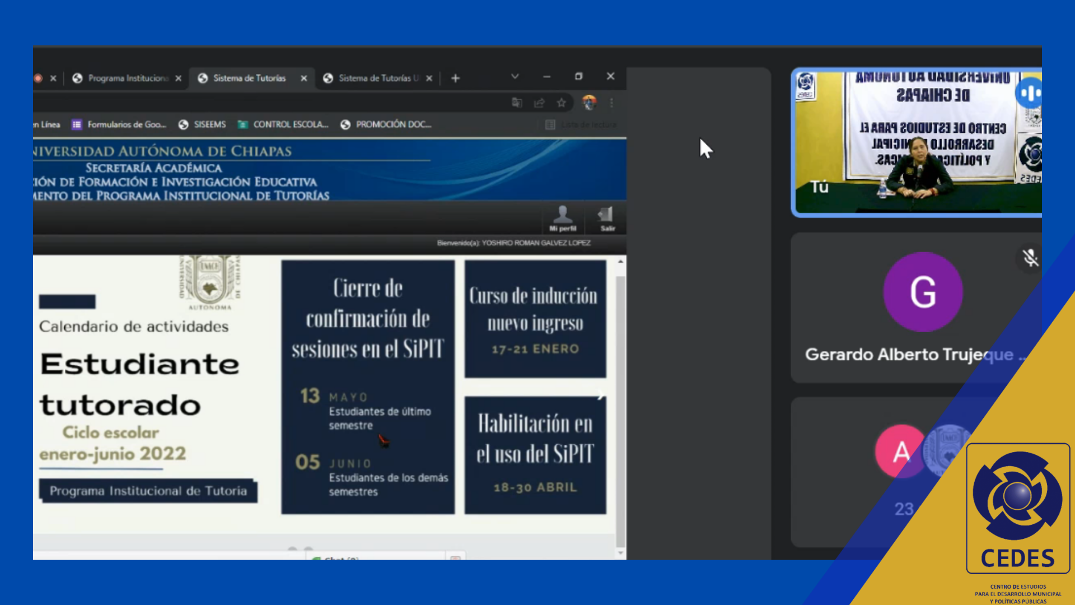Screen dimensions: 1075x605
Task: Click the muted microphone icon on Gerardo's tile
Action: pyautogui.click(x=1030, y=258)
